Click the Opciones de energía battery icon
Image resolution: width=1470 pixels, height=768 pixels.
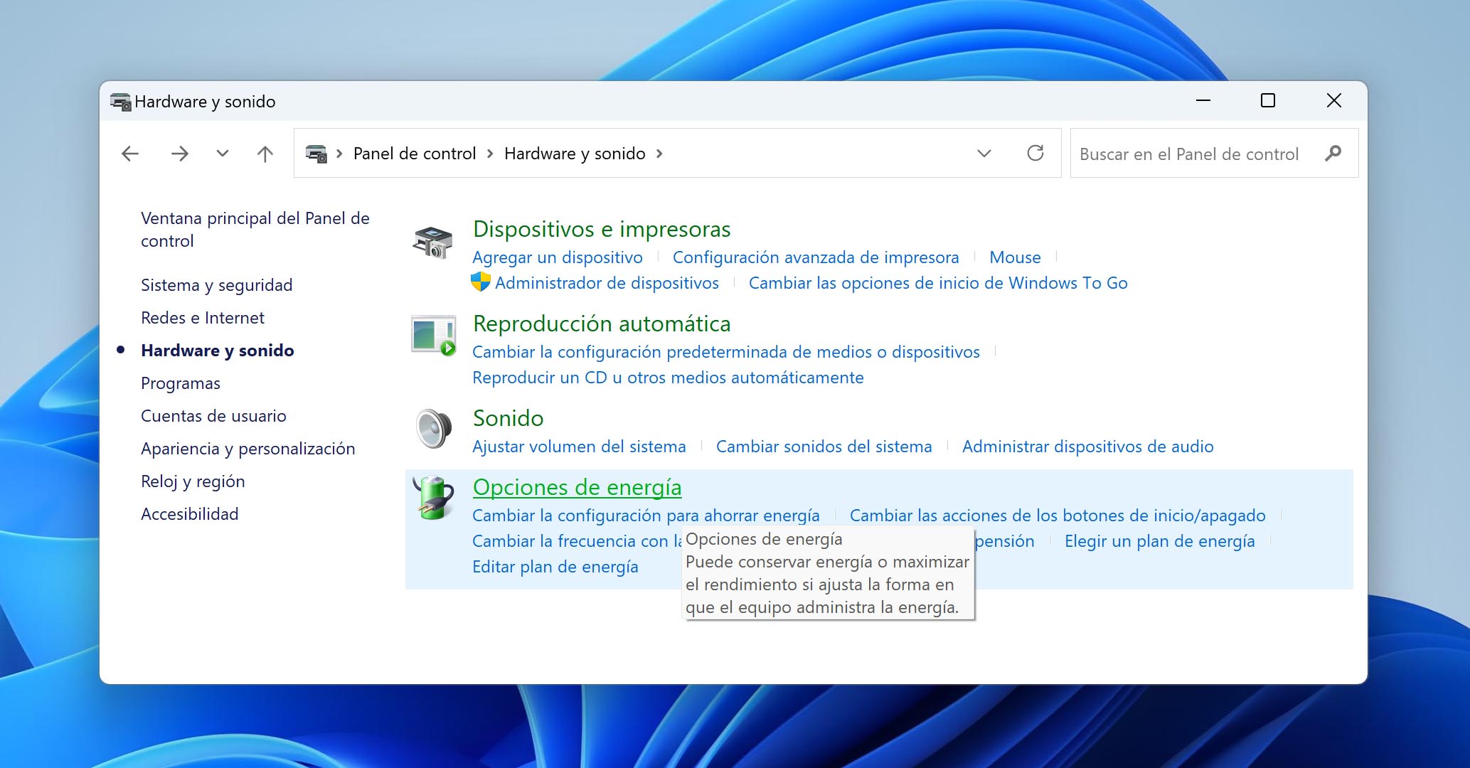click(433, 498)
